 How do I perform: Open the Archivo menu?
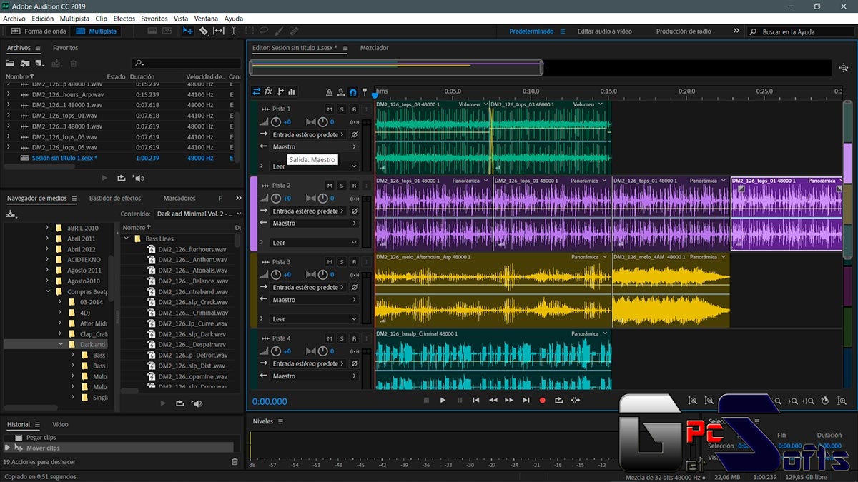[14, 19]
